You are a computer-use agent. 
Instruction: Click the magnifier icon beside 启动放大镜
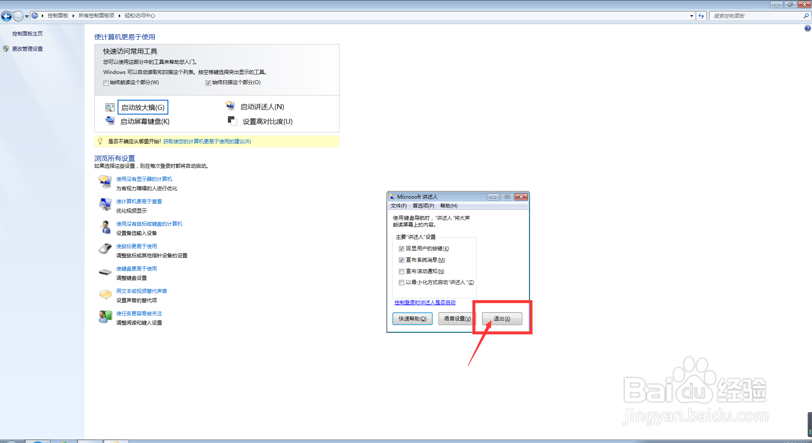point(110,107)
